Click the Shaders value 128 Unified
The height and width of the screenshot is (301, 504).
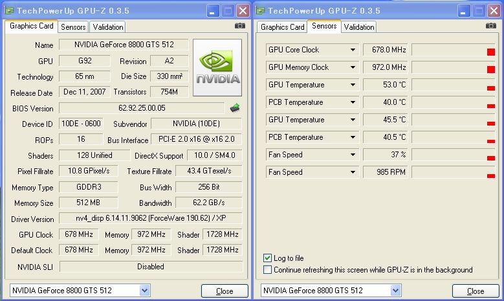(x=94, y=155)
